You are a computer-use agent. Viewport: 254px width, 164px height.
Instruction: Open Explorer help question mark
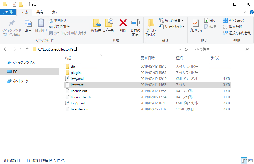click(252, 12)
